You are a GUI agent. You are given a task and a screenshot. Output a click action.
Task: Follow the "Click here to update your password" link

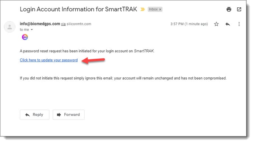pos(49,60)
